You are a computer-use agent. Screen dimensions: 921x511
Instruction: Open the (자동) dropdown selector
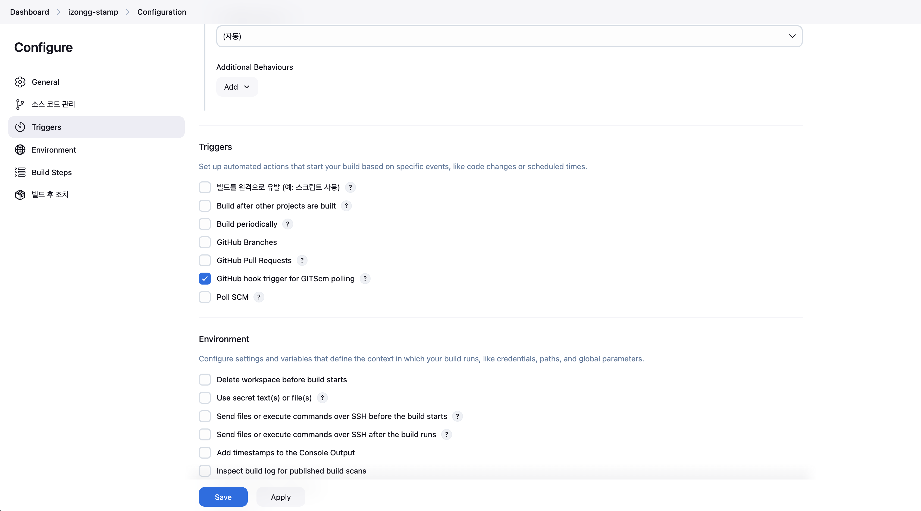coord(509,36)
